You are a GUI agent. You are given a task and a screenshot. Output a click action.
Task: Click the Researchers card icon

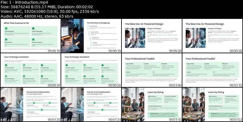tap(6, 40)
